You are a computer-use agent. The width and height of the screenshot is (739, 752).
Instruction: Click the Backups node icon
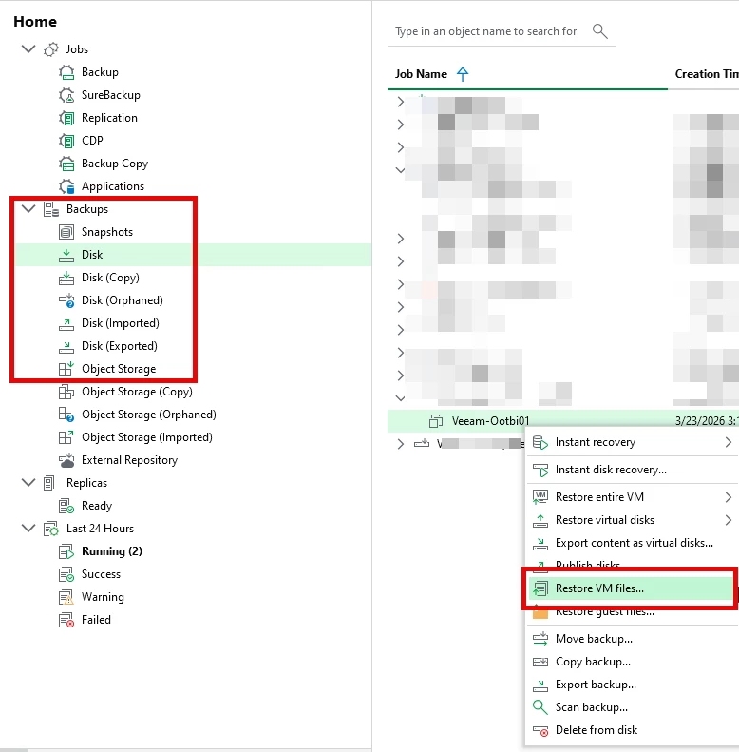tap(50, 209)
